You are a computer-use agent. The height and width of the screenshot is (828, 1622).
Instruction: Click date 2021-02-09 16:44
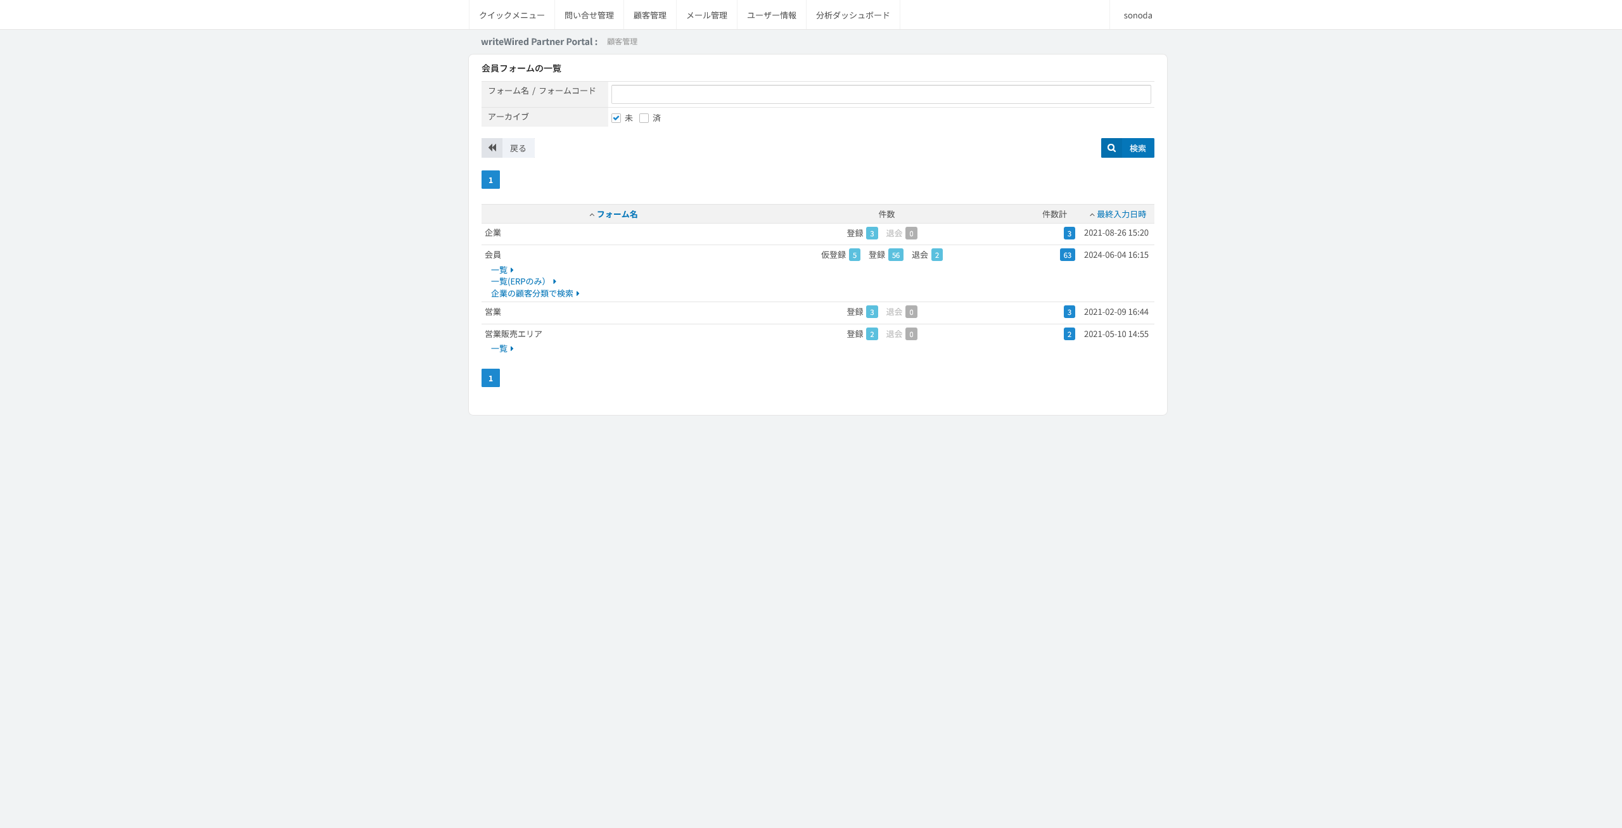click(1116, 312)
